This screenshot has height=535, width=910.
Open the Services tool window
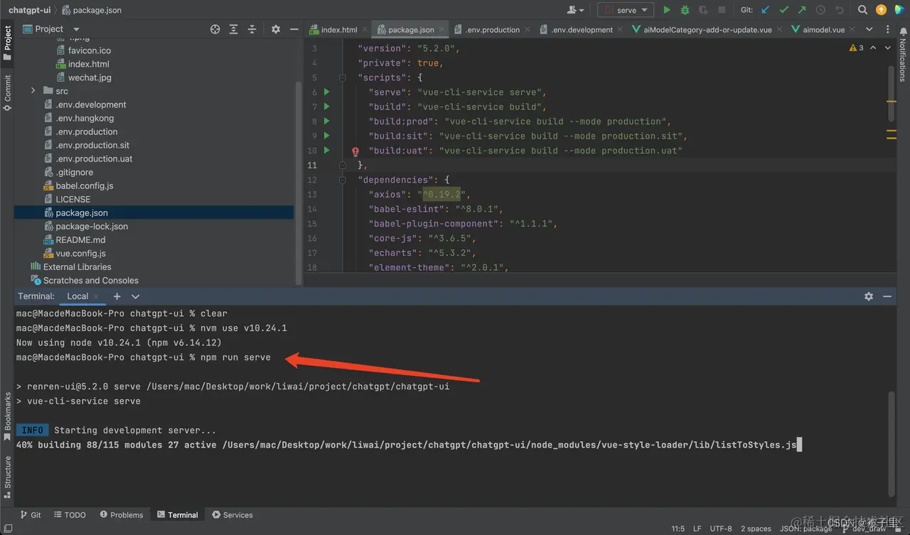(x=232, y=515)
